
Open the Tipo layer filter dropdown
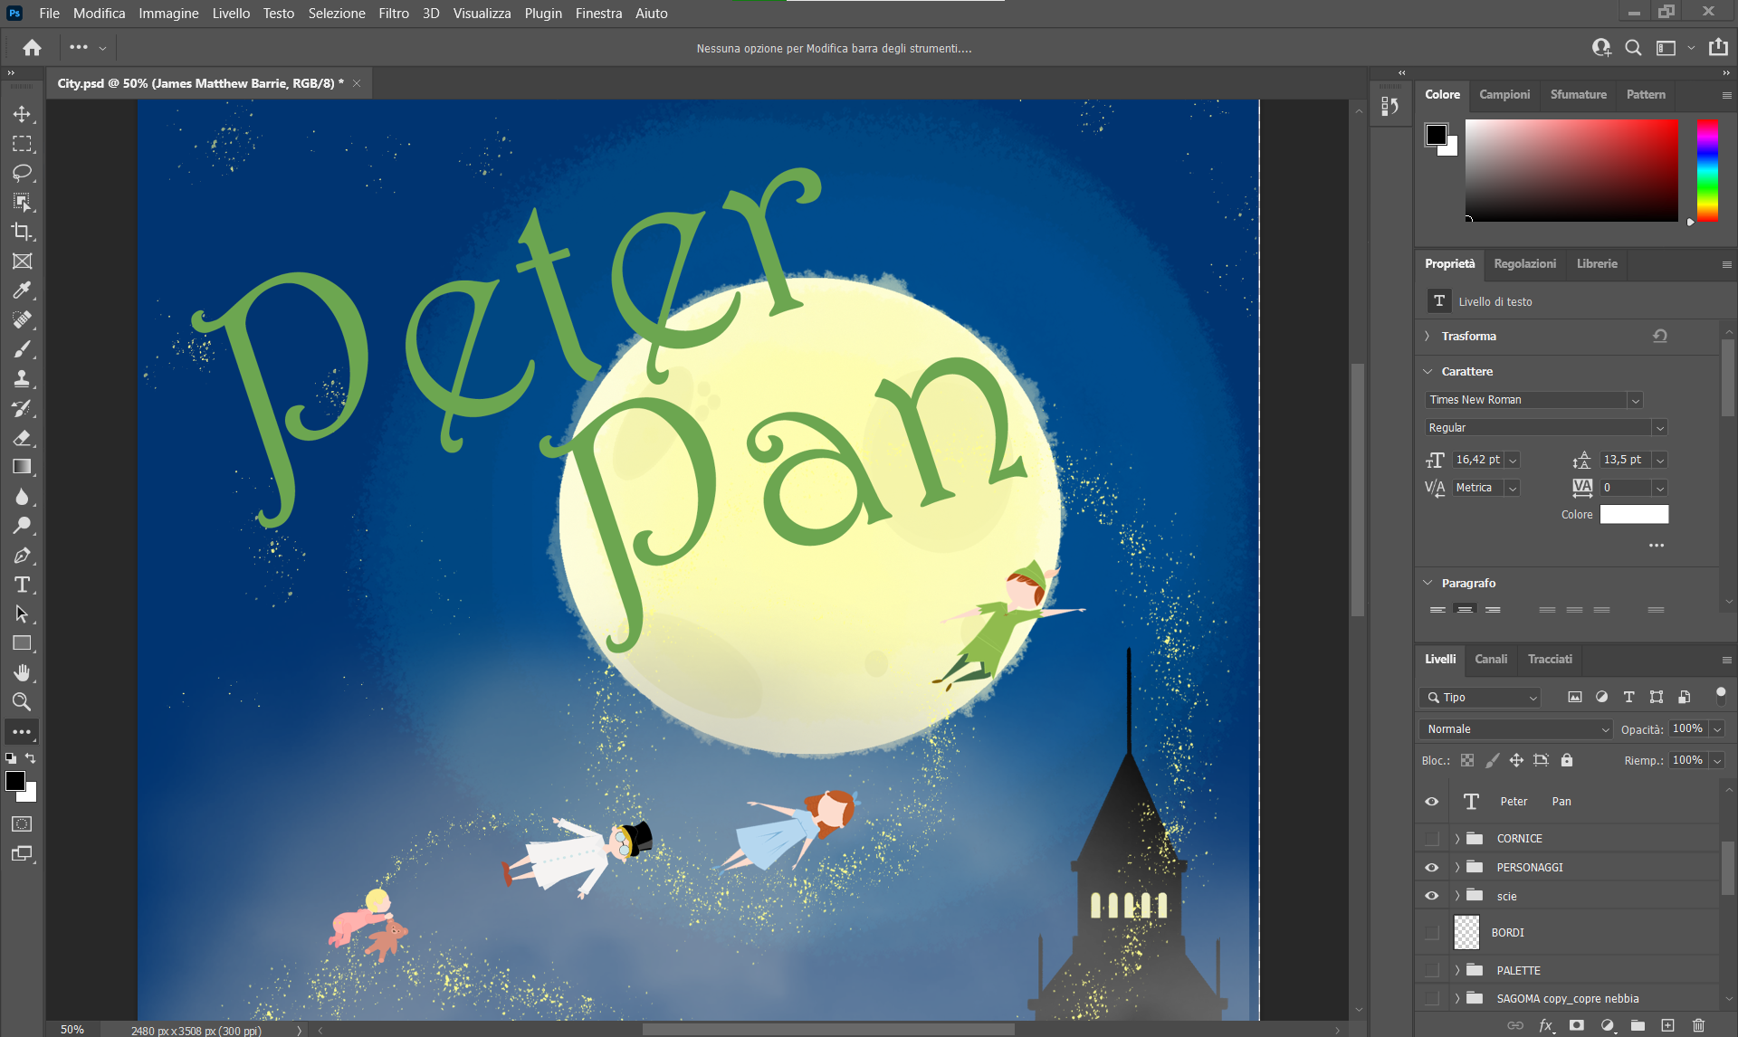pos(1480,698)
